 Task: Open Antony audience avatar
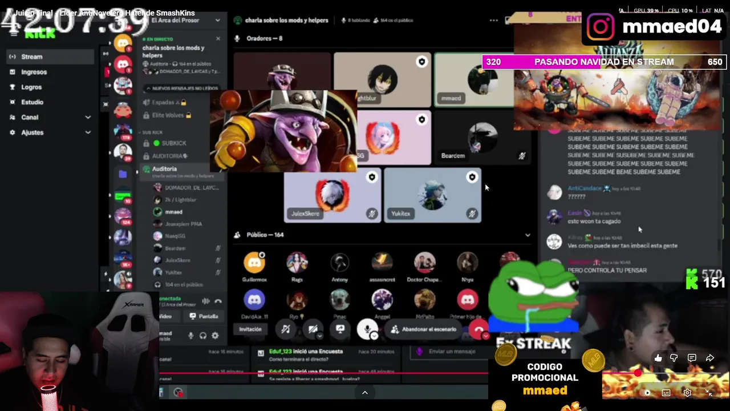coord(339,263)
